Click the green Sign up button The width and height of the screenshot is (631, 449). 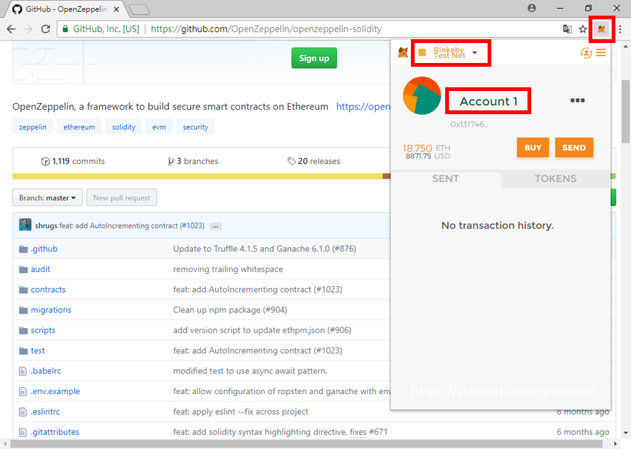pos(314,59)
